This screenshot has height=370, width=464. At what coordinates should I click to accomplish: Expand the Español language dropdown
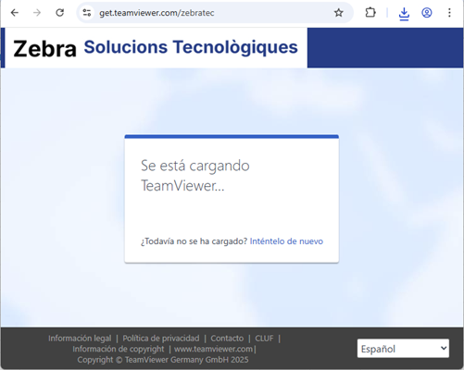403,349
